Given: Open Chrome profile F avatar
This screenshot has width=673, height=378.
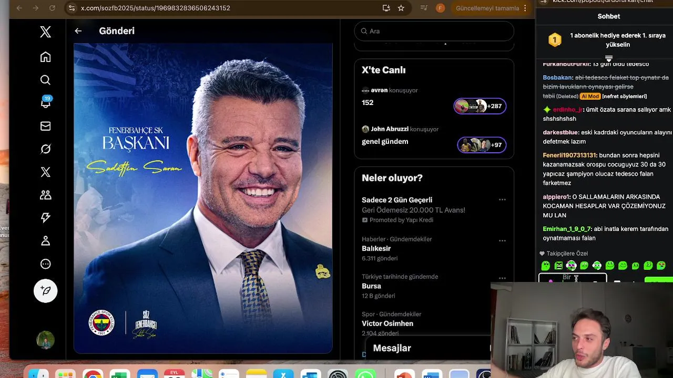Looking at the screenshot, I should click(441, 8).
